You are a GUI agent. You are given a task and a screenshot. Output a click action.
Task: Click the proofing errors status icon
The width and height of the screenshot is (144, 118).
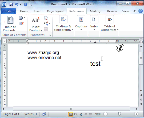tap(44, 114)
